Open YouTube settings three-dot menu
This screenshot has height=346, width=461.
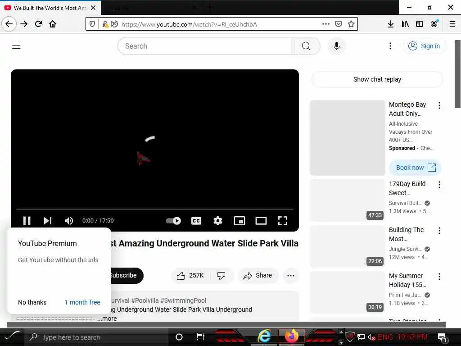390,46
